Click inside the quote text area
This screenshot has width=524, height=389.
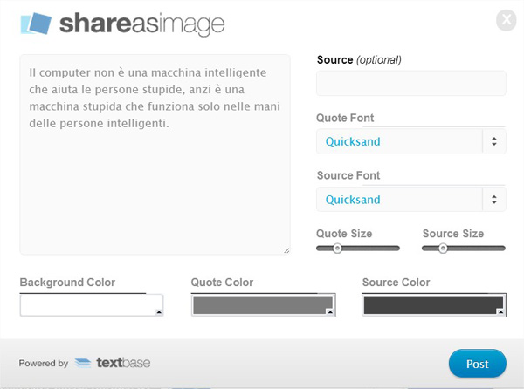(x=155, y=154)
